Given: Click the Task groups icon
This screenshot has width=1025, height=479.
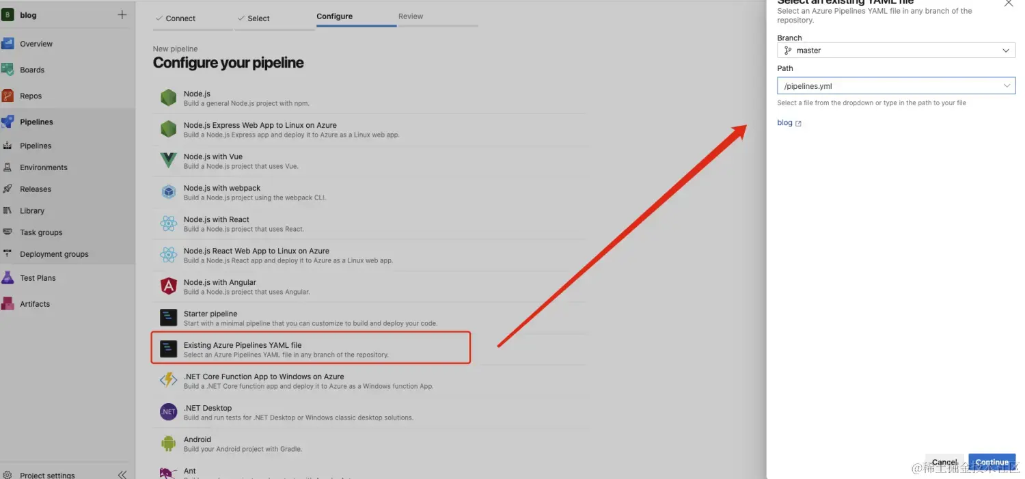Looking at the screenshot, I should click(x=8, y=232).
